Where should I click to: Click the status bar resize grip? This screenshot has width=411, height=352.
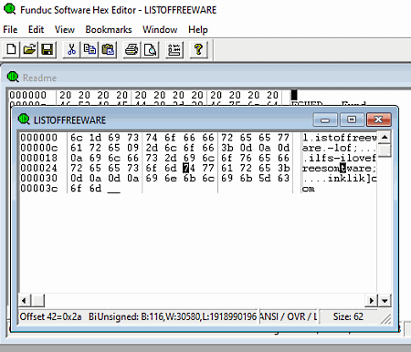coord(385,318)
